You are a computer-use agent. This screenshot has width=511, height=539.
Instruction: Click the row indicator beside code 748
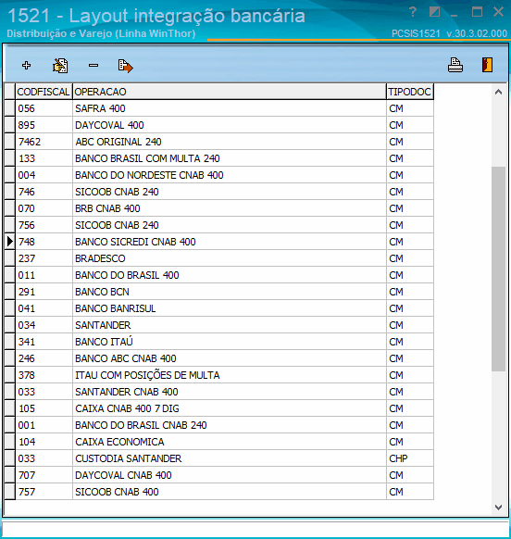point(9,242)
